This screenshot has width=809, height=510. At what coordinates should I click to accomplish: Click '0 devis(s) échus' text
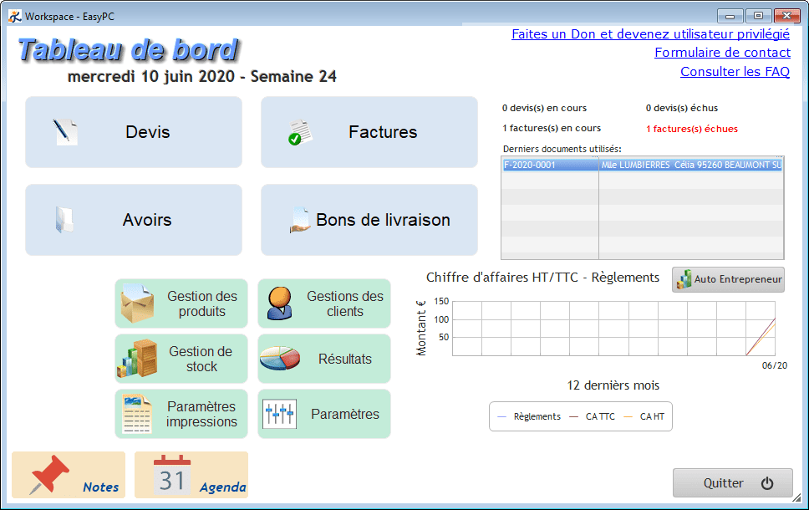coord(682,108)
